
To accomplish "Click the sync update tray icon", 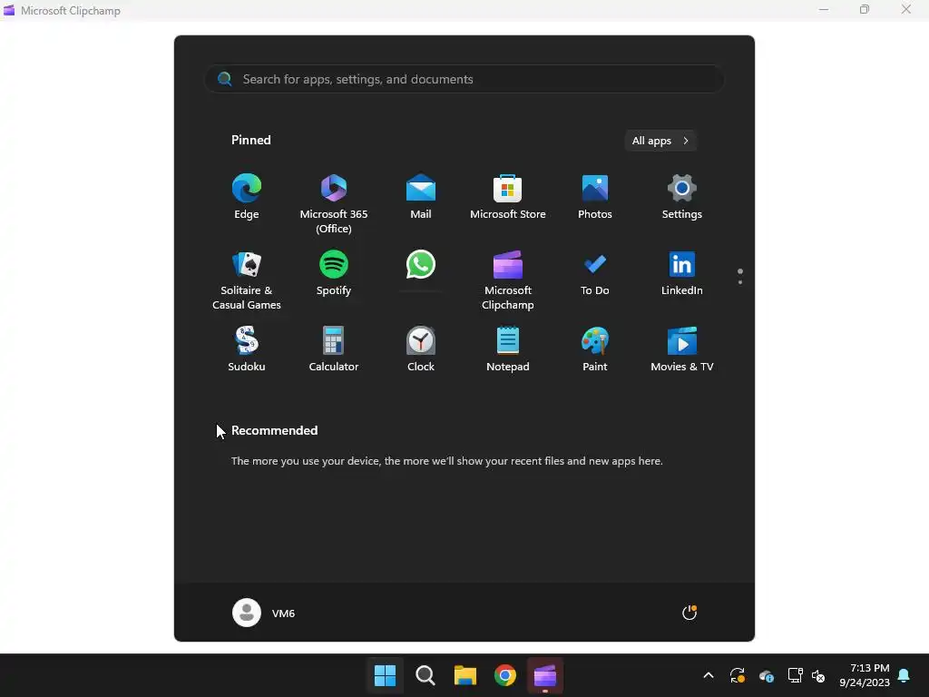I will coord(737,675).
